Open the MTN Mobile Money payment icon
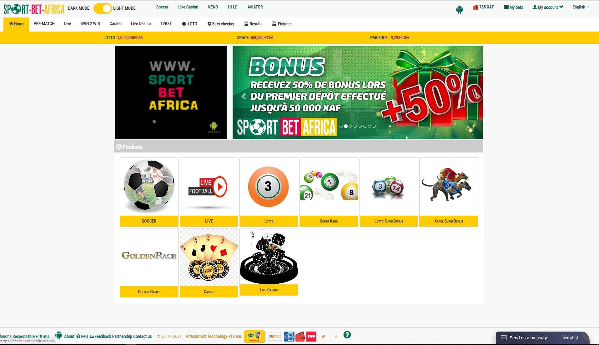599x345 pixels. click(x=254, y=336)
